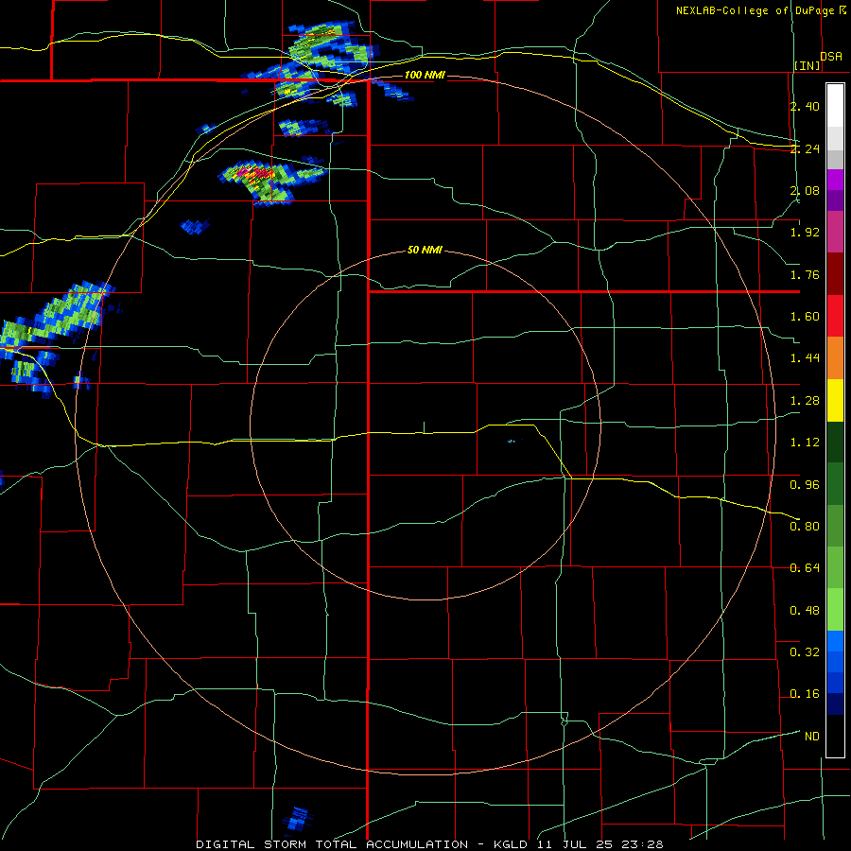Click the 2.24 legend value

pos(805,148)
